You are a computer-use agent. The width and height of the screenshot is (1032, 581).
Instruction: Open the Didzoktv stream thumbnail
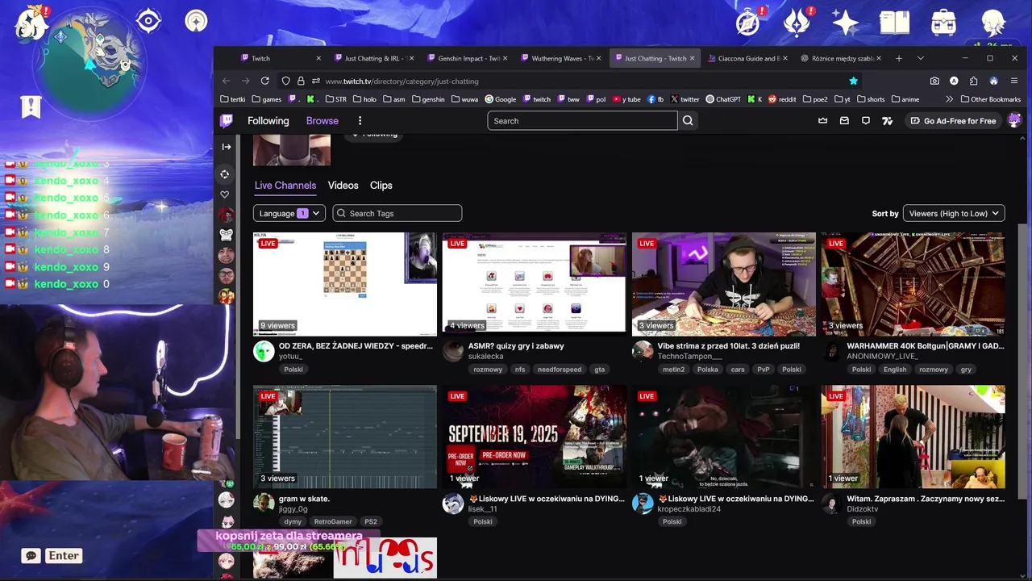click(913, 437)
